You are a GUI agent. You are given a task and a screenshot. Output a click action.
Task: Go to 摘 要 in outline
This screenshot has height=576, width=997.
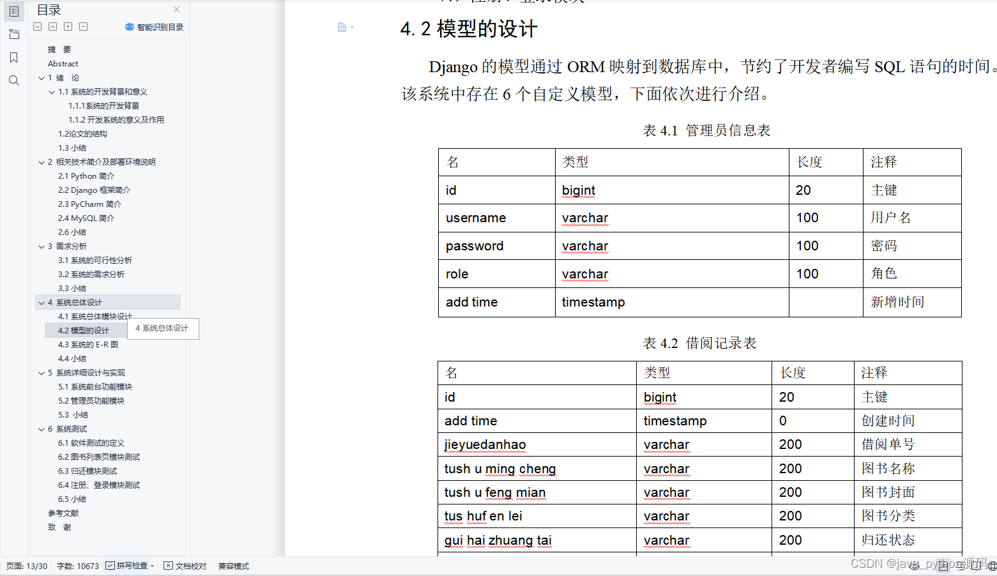coord(59,50)
